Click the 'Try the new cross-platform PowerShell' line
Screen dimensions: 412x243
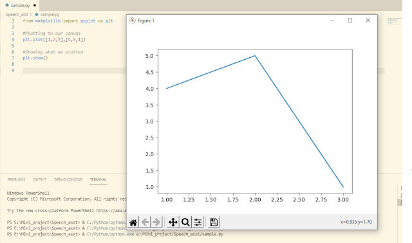(67, 211)
